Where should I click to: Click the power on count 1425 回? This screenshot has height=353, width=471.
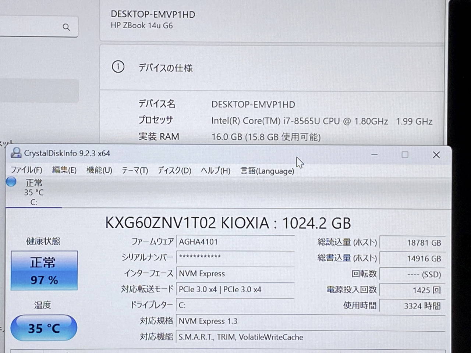pos(412,290)
